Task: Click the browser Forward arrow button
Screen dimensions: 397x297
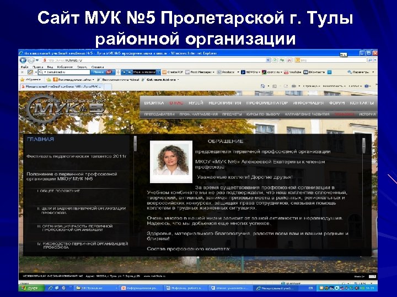Action: point(31,61)
